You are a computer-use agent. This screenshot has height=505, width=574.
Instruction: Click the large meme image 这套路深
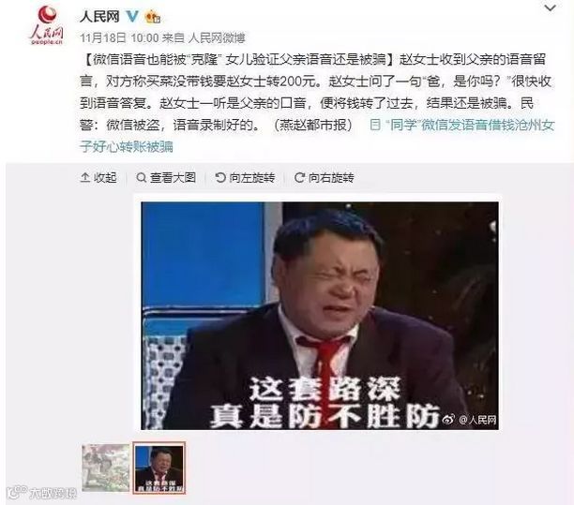(x=320, y=316)
